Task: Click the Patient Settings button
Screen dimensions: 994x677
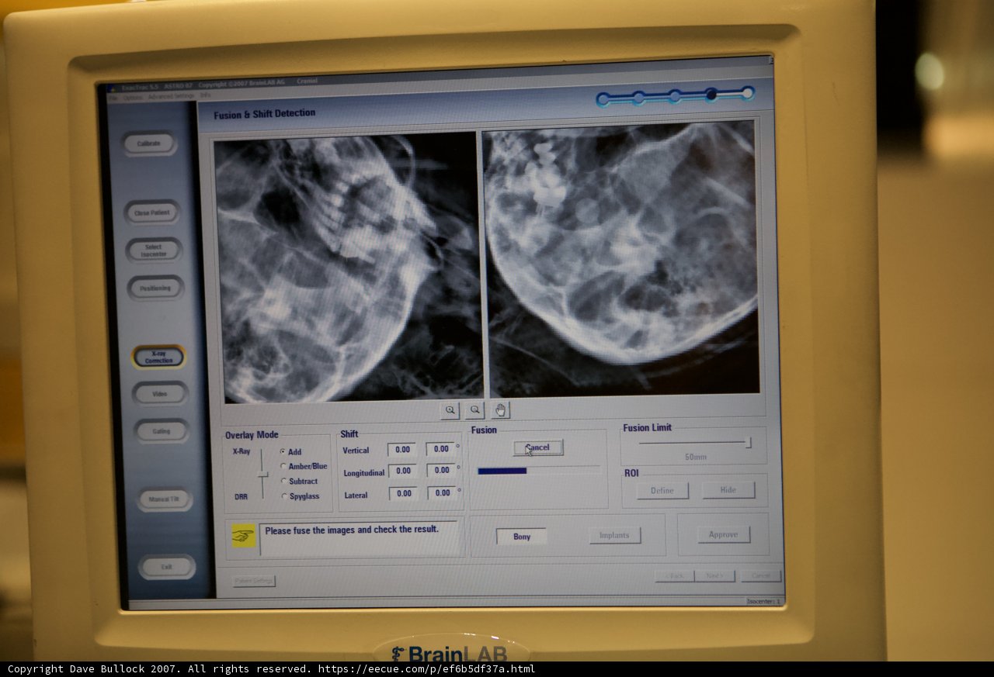Action: [x=254, y=581]
